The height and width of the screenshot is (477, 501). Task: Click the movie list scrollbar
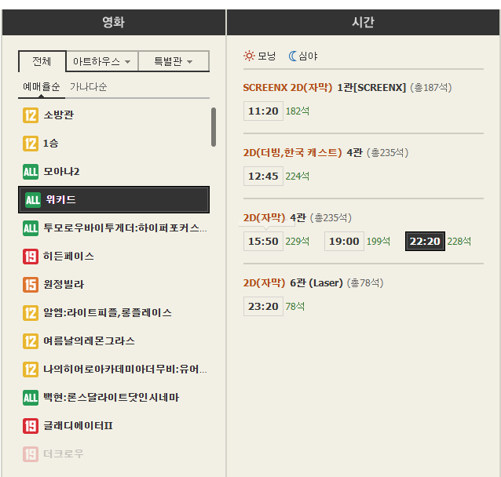(x=214, y=127)
